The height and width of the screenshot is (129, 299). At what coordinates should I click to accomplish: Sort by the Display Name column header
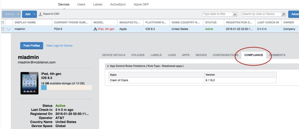(25, 23)
